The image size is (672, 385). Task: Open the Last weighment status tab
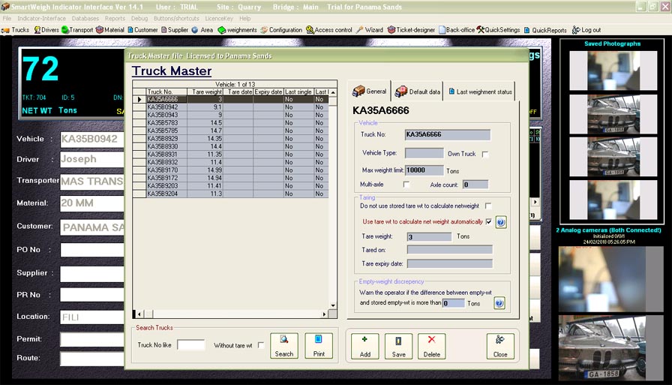point(480,92)
